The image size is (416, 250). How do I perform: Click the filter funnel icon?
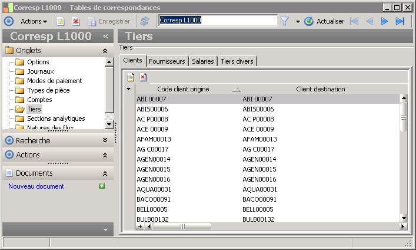[285, 21]
